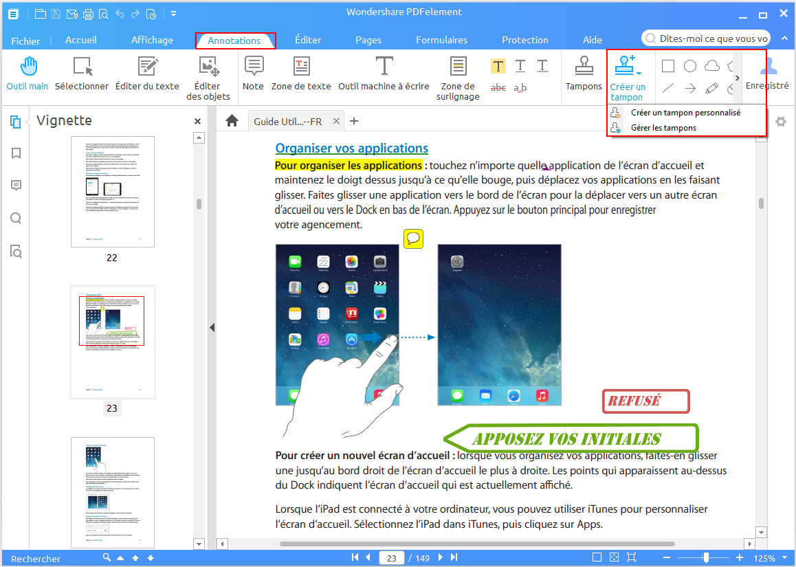The image size is (796, 567).
Task: Add a new document tab
Action: (x=354, y=121)
